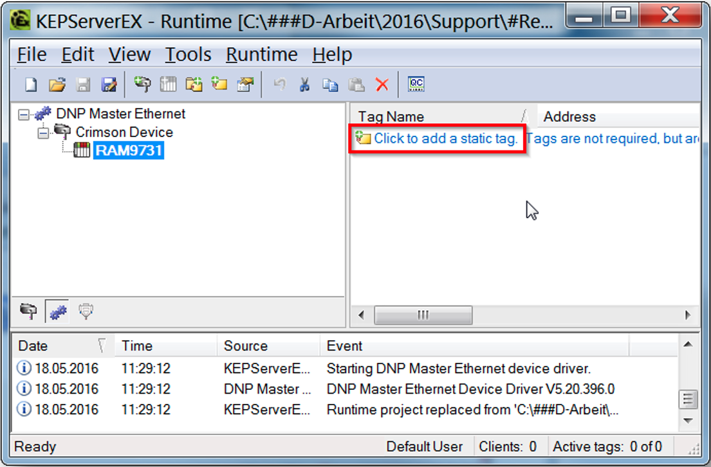Maximize the KEPServerEX window

(621, 16)
